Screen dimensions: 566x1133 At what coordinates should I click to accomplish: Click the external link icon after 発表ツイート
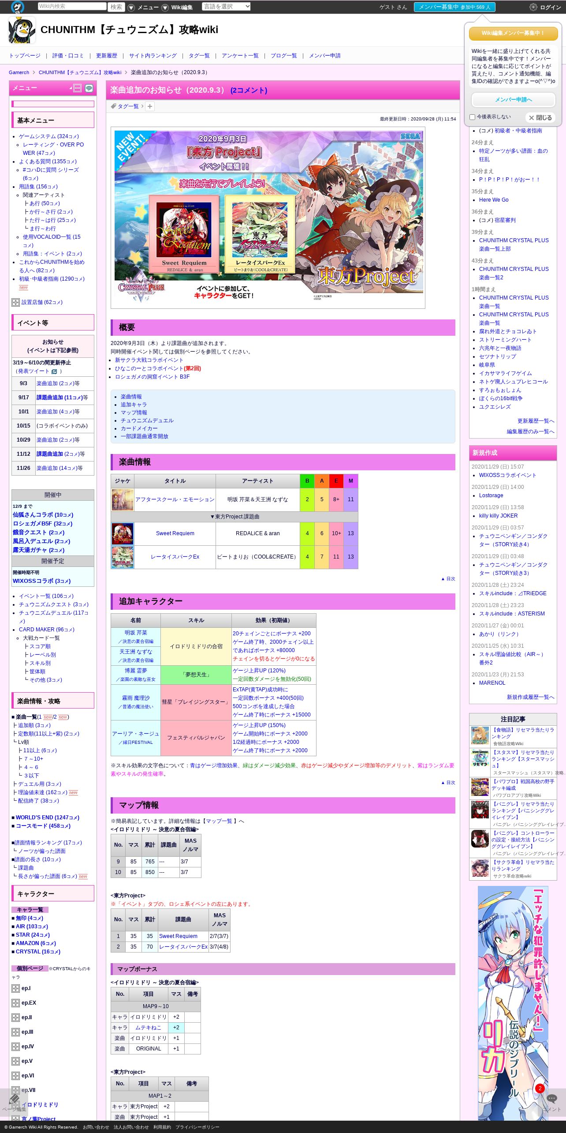(54, 371)
